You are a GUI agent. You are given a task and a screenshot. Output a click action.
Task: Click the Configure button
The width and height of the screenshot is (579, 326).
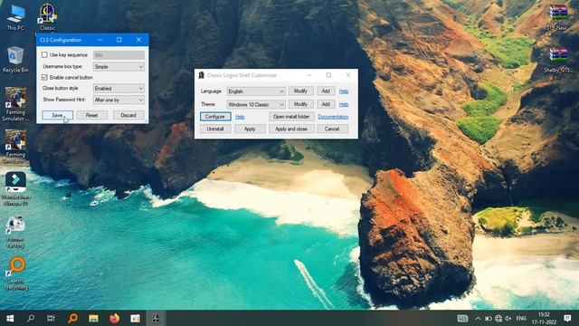[x=215, y=117]
